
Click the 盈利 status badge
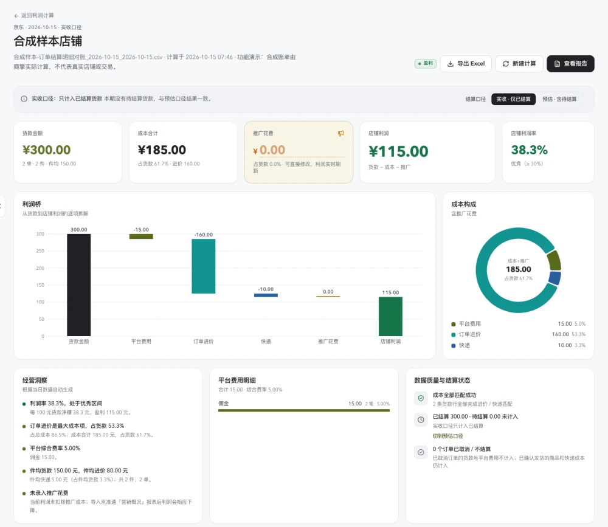[426, 63]
